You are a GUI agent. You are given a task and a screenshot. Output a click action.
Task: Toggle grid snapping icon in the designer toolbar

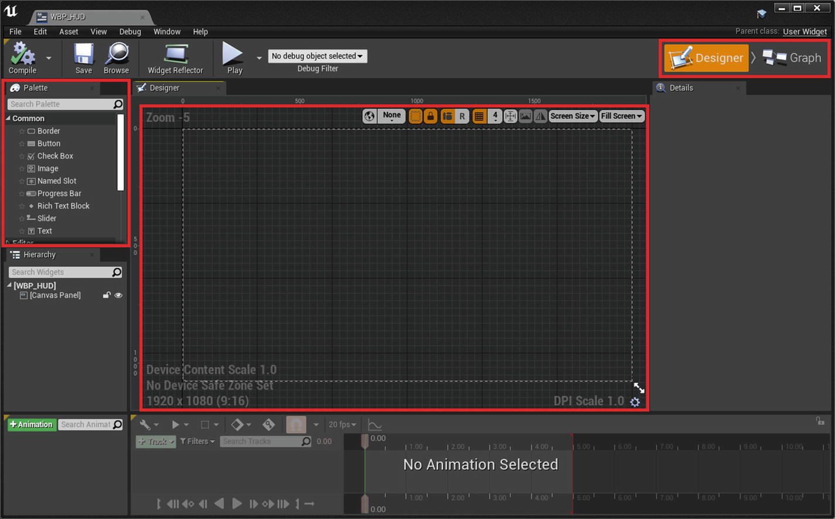479,116
